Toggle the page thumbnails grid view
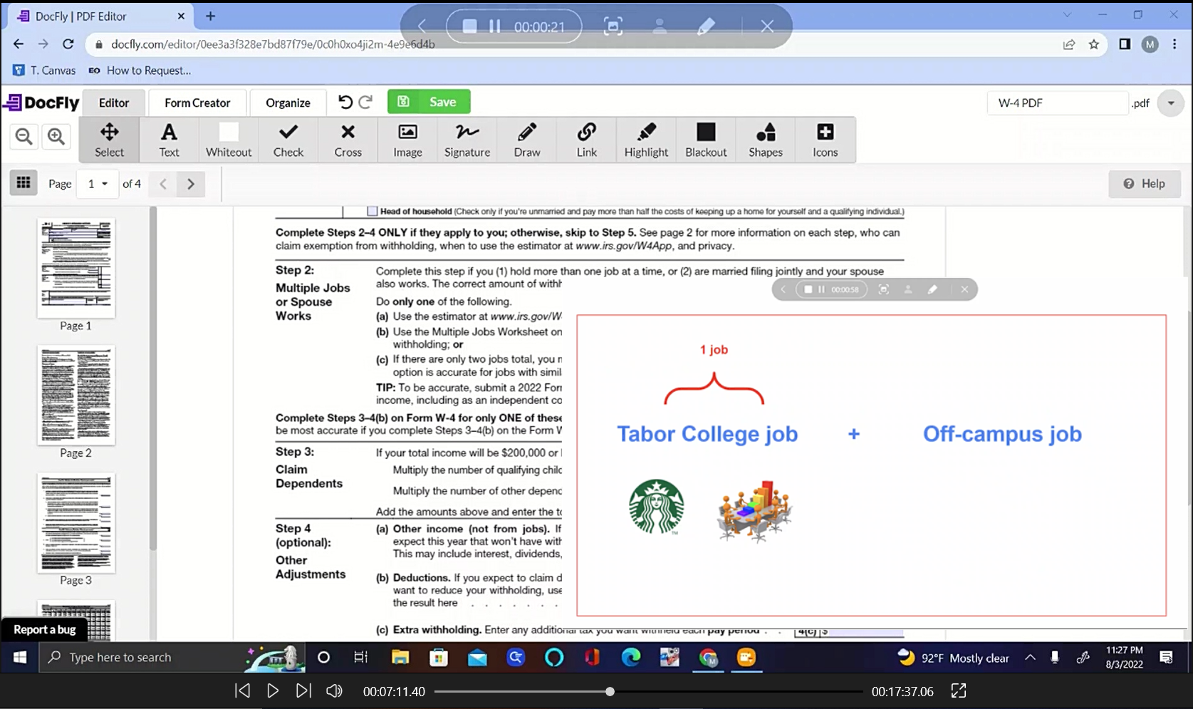Screen dimensions: 1193x709 (x=24, y=183)
